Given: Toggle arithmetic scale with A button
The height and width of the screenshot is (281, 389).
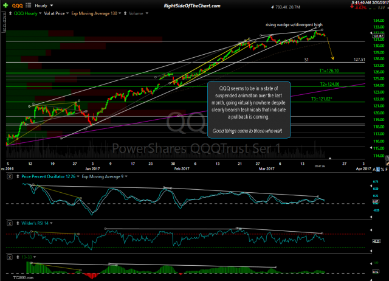Looking at the screenshot, I should click(x=374, y=169).
